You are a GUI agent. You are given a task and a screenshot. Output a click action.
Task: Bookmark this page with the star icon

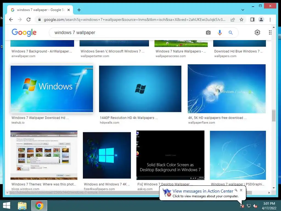click(x=241, y=20)
